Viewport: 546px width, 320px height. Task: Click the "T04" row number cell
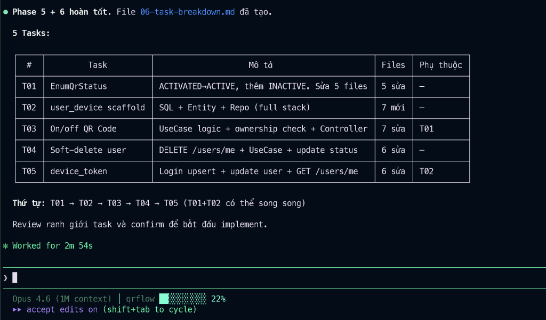(x=29, y=150)
